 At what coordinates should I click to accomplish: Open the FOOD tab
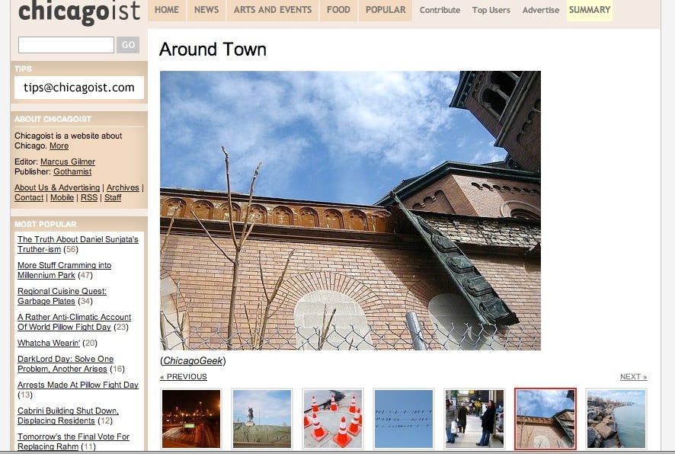point(338,10)
